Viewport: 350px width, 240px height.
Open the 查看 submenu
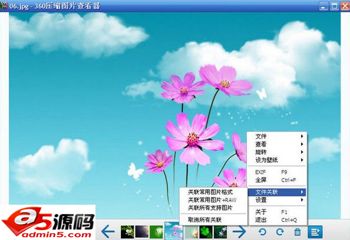click(x=277, y=144)
